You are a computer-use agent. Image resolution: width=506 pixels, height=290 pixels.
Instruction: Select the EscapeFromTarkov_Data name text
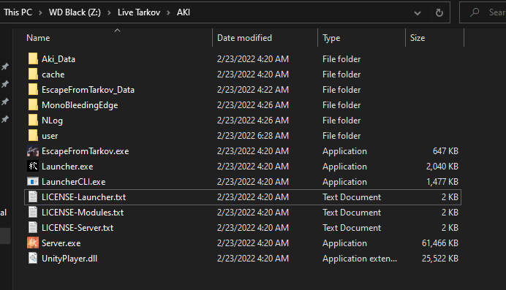pos(88,90)
